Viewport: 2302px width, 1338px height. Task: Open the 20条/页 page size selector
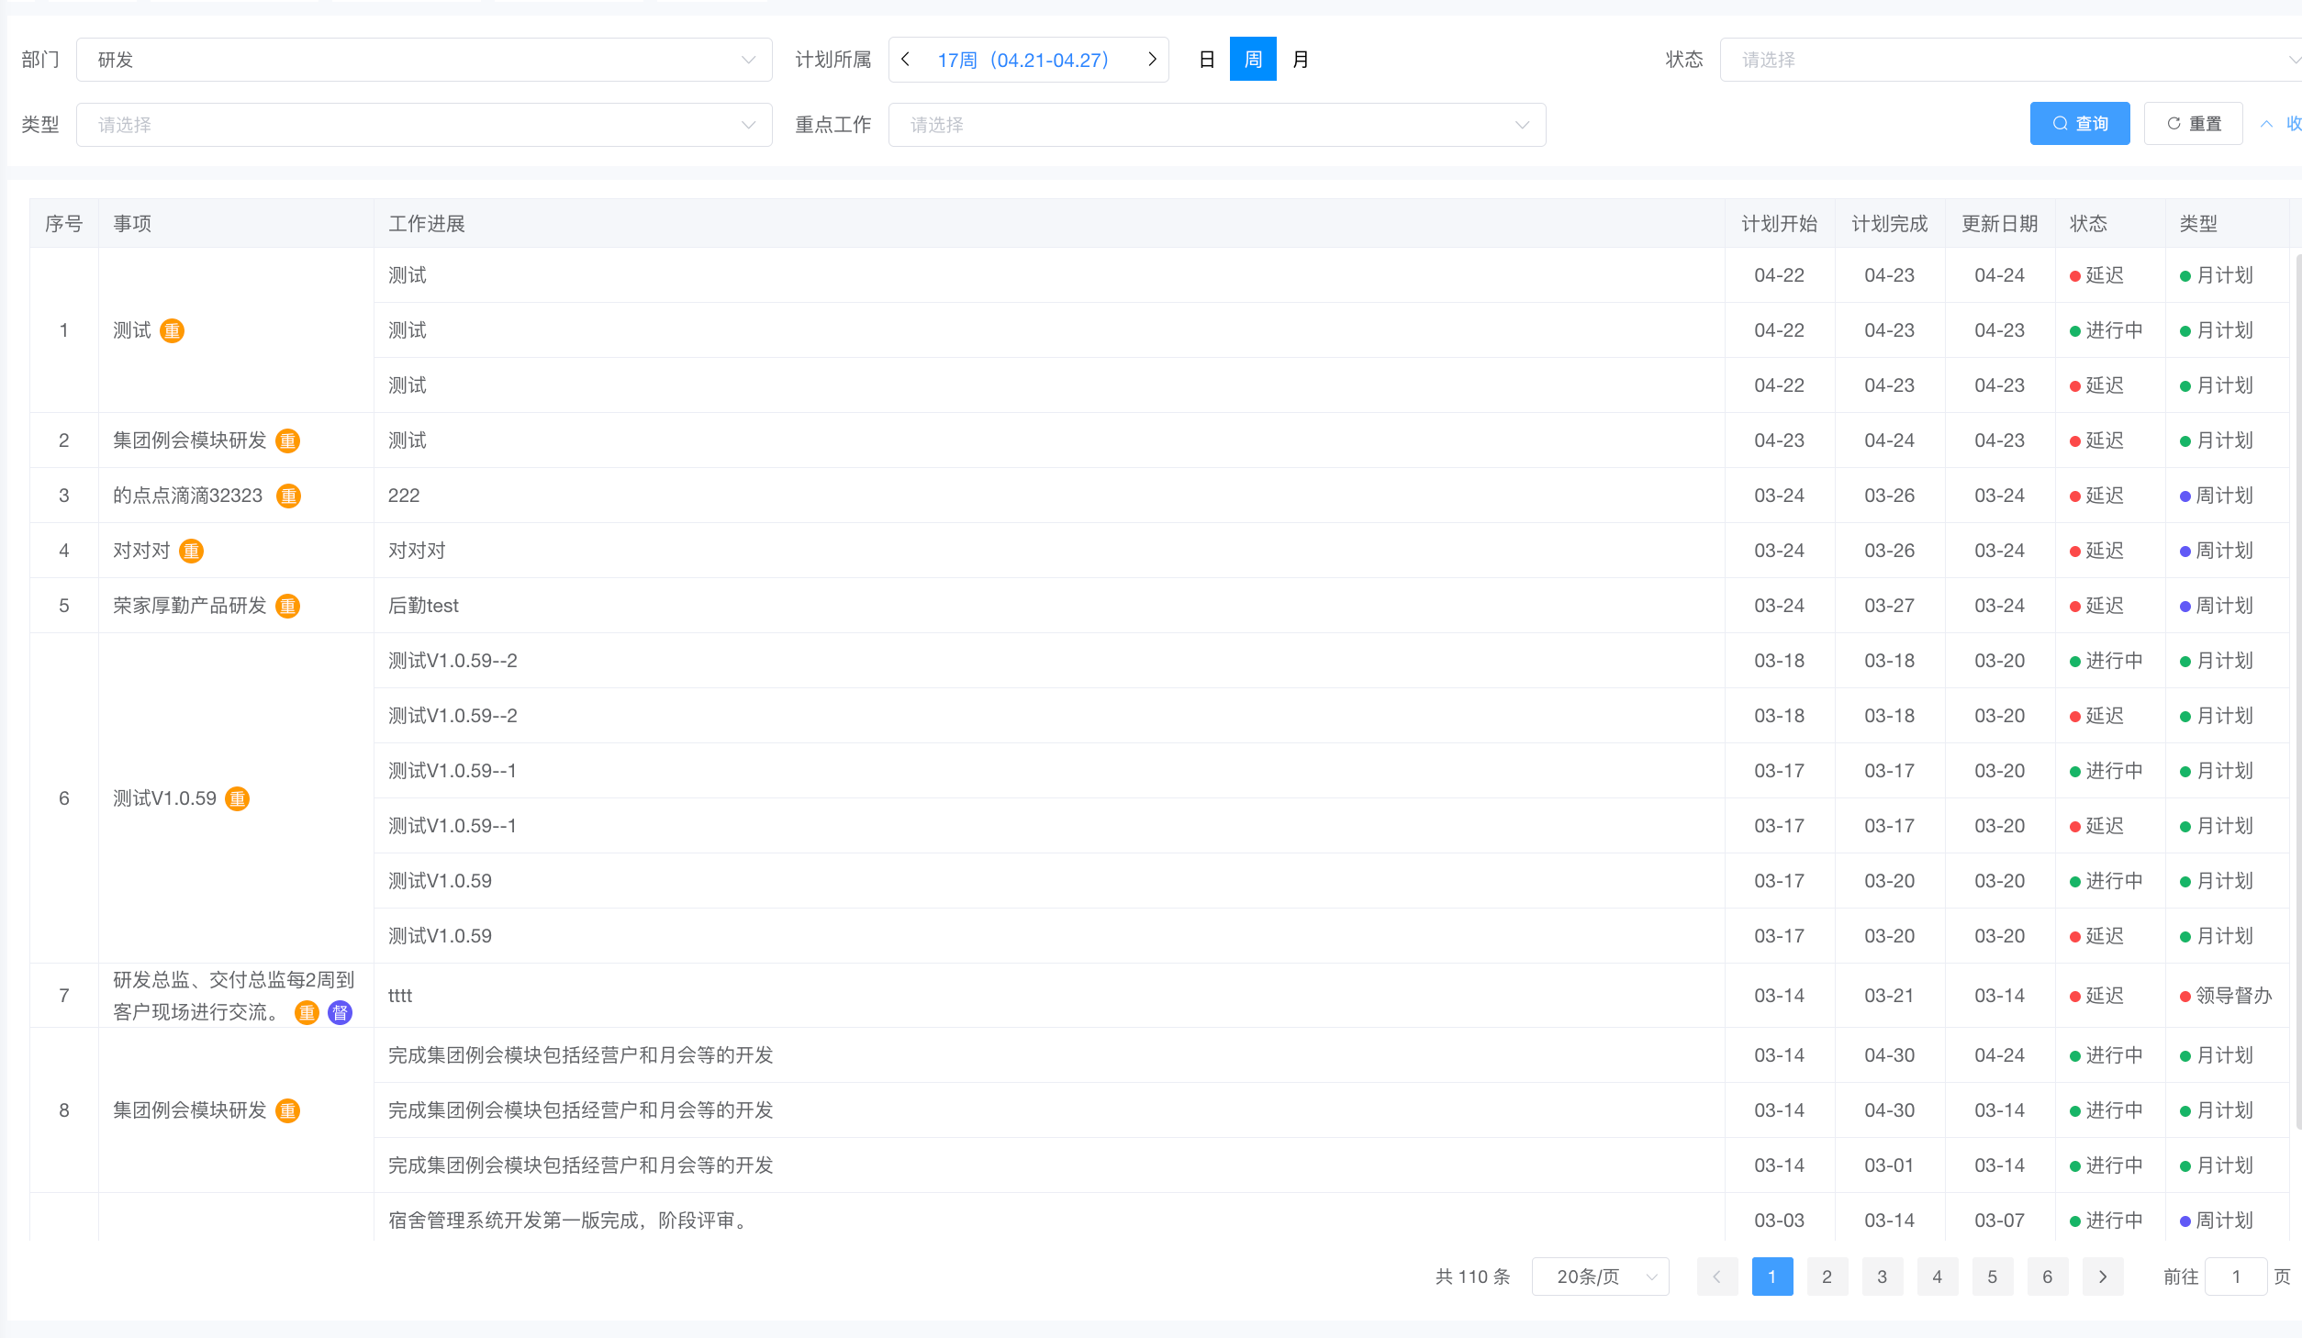click(1600, 1277)
